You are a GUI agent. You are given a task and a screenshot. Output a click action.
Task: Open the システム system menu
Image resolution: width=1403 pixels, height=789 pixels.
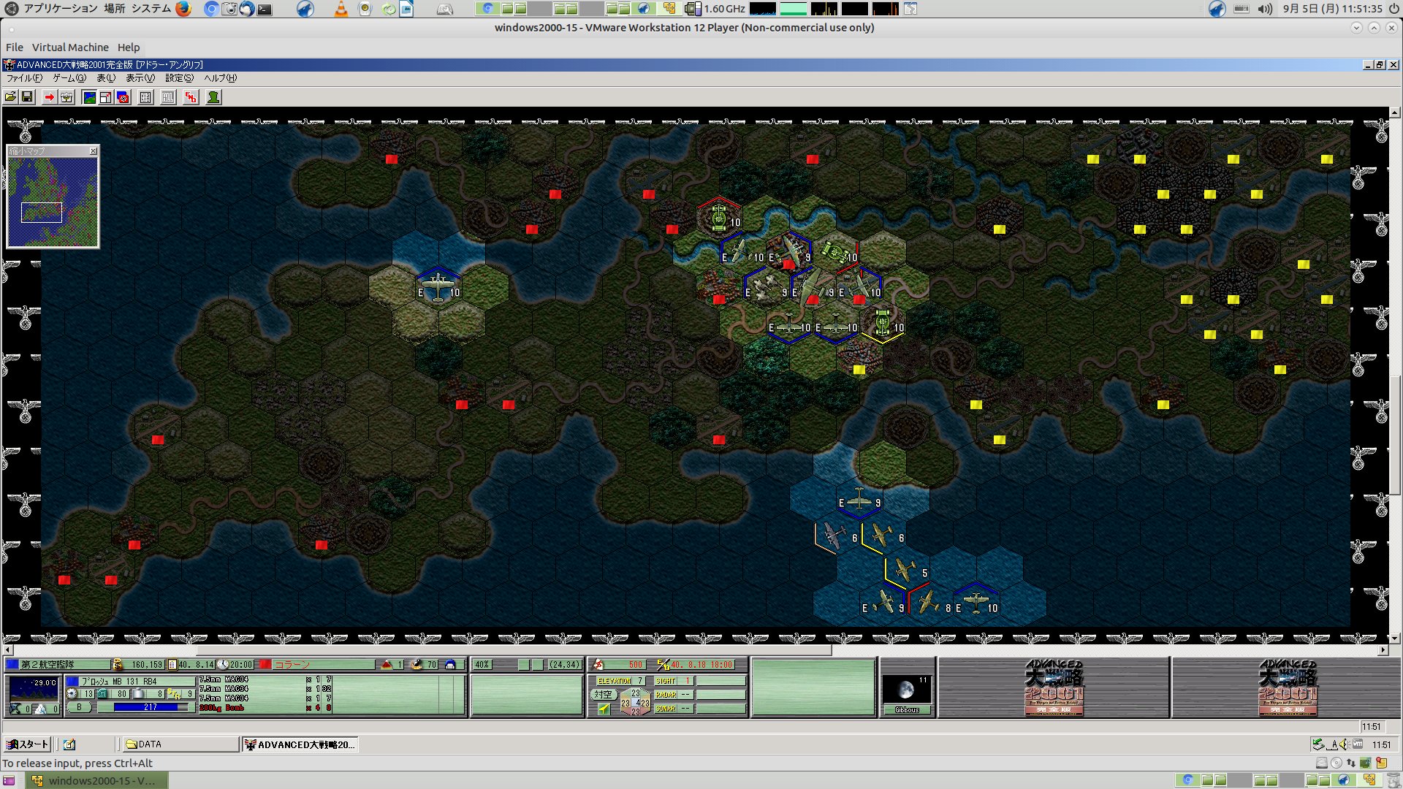click(x=151, y=9)
